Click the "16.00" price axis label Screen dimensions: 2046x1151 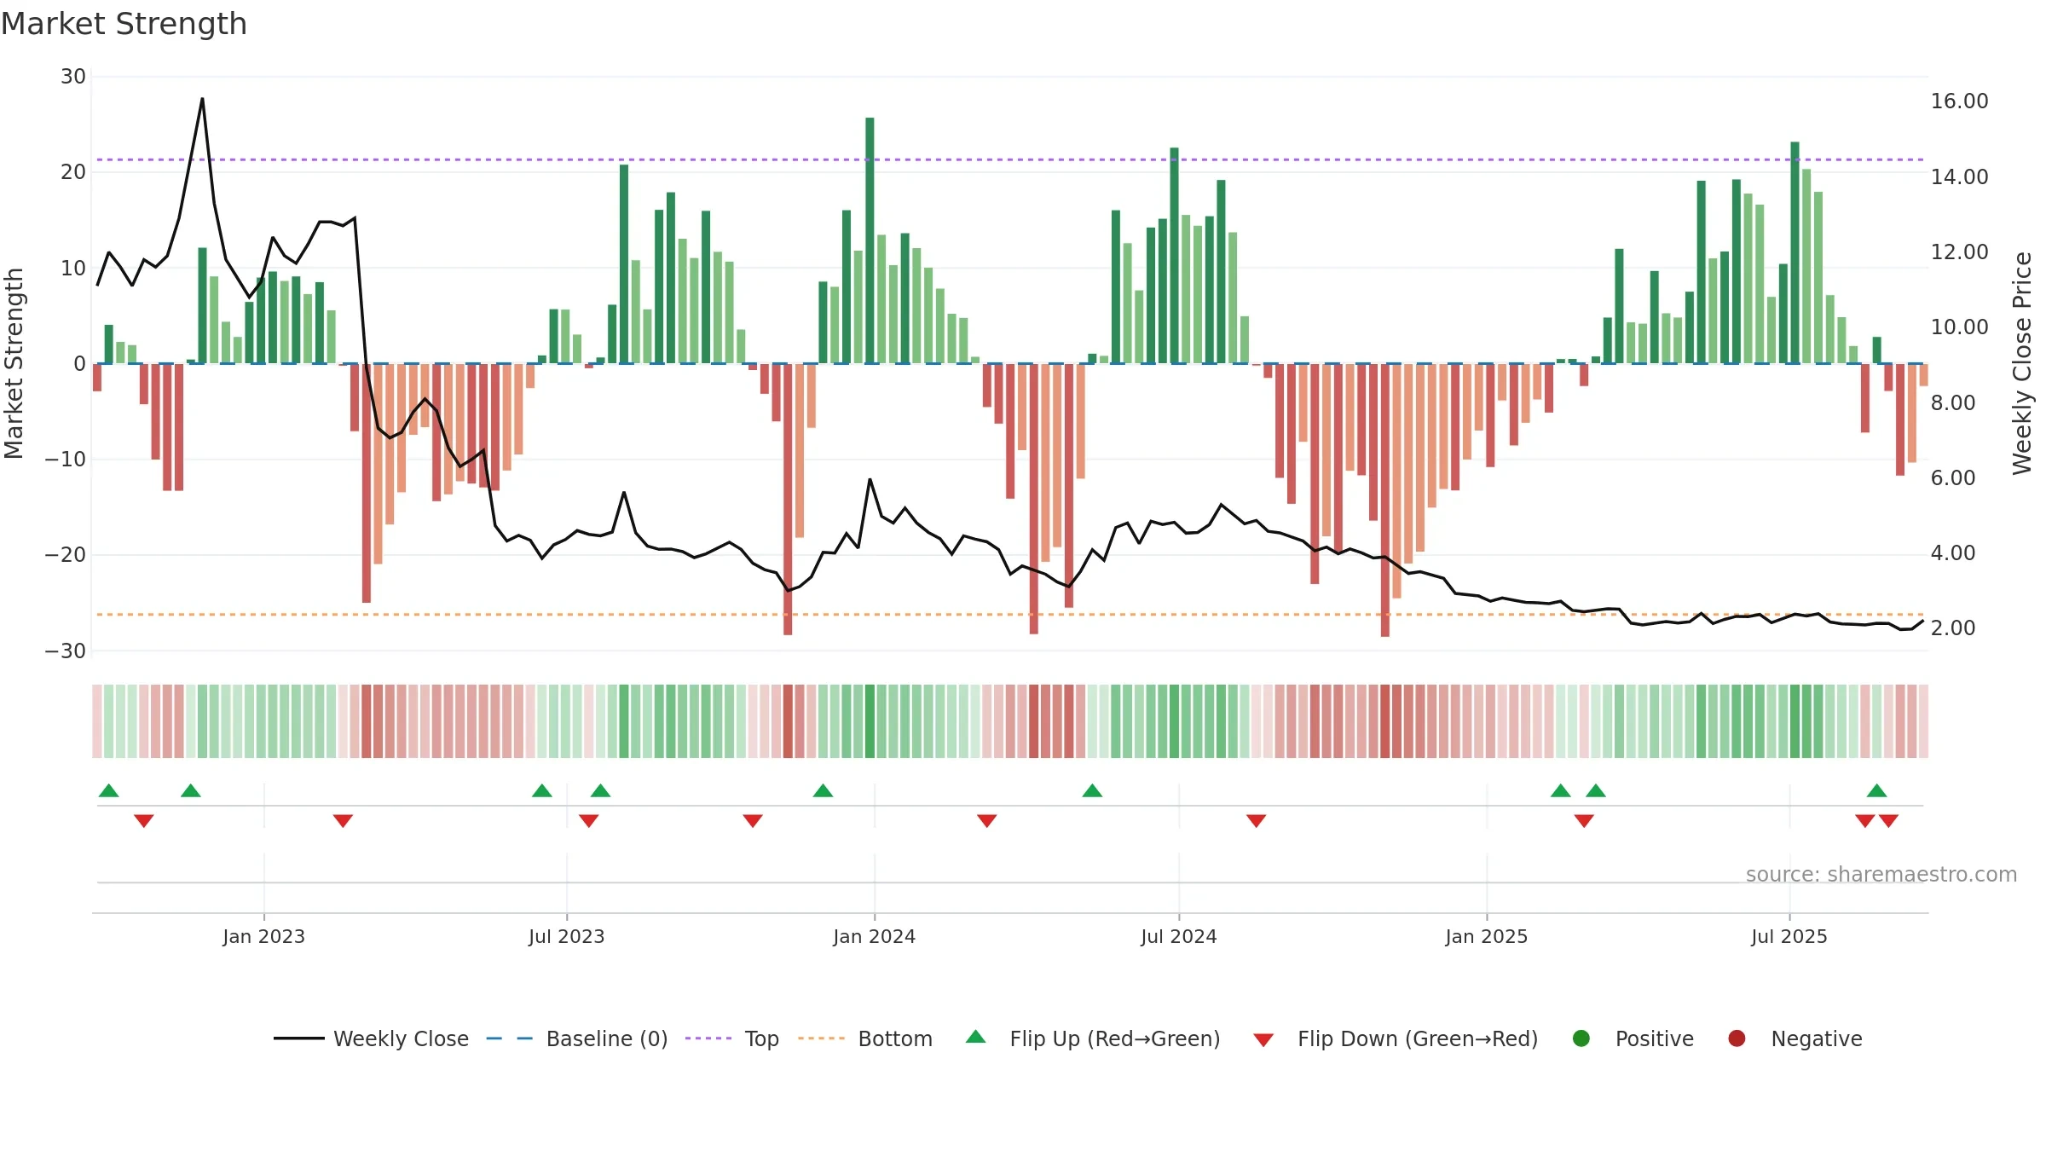[x=1959, y=101]
